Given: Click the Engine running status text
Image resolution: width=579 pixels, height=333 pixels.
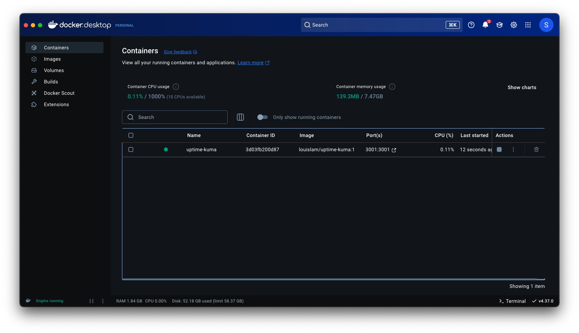Looking at the screenshot, I should tap(50, 301).
